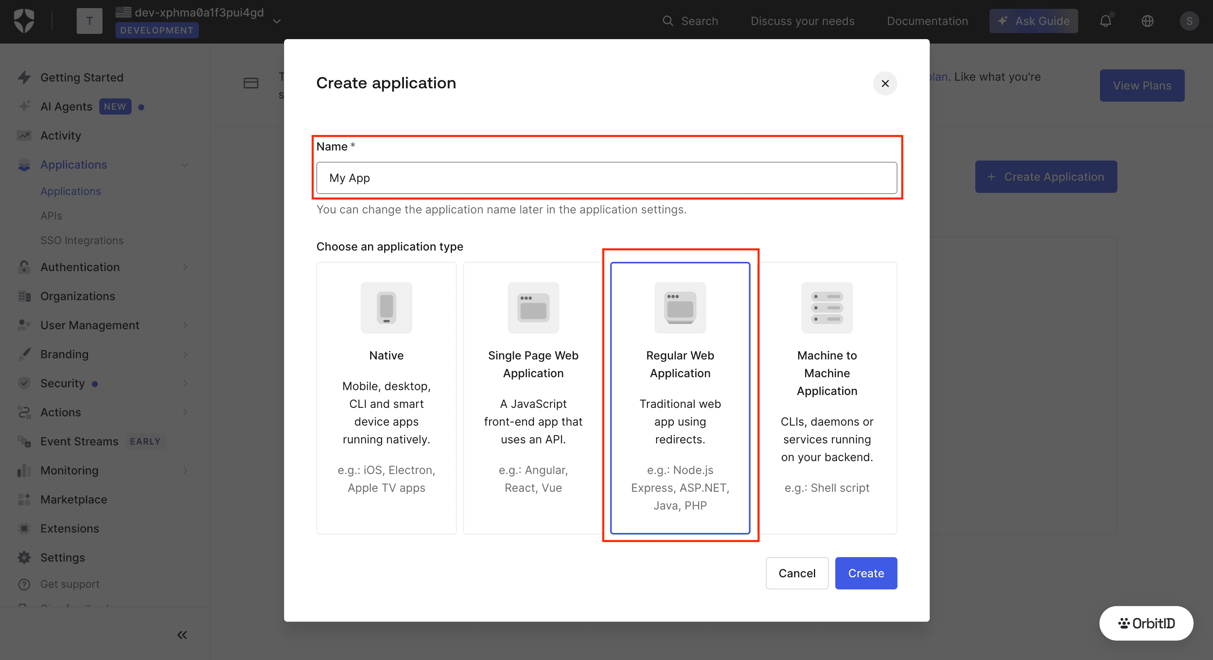This screenshot has width=1213, height=660.
Task: Select Single Page Web Application type
Action: (533, 398)
